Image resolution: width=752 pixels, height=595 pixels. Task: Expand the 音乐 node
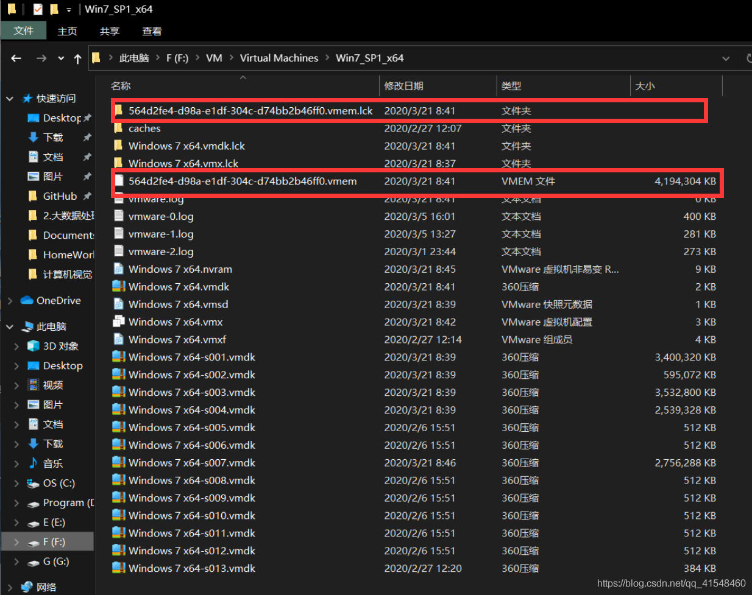17,463
